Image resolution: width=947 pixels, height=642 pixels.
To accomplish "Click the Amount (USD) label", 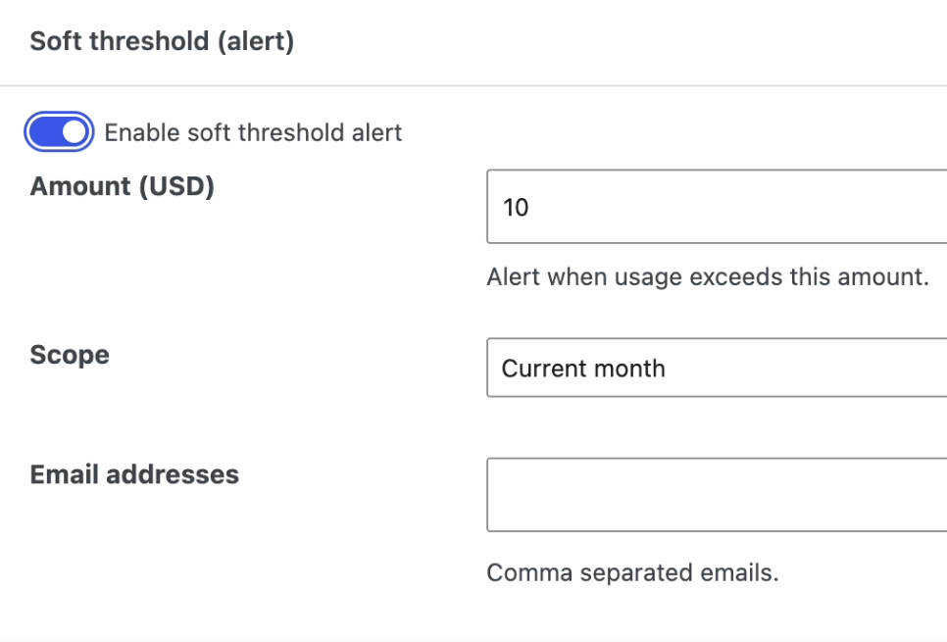I will pyautogui.click(x=122, y=186).
